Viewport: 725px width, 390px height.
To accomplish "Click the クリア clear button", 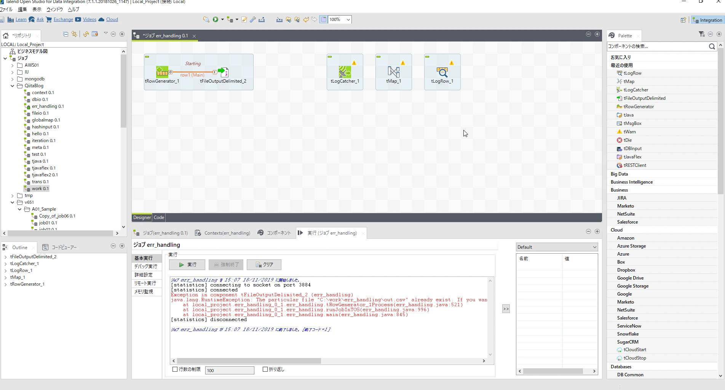I will [264, 264].
